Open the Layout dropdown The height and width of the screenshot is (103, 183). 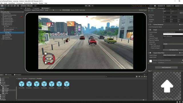[x=178, y=6]
